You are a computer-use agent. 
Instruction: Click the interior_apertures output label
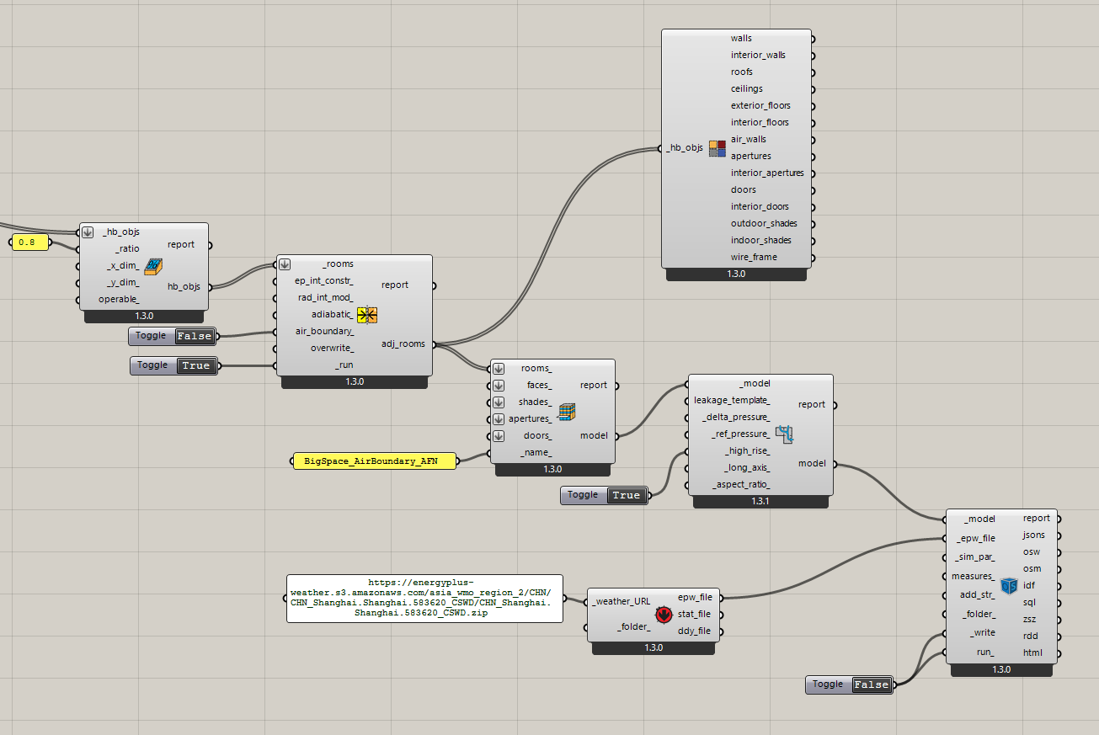coord(767,173)
